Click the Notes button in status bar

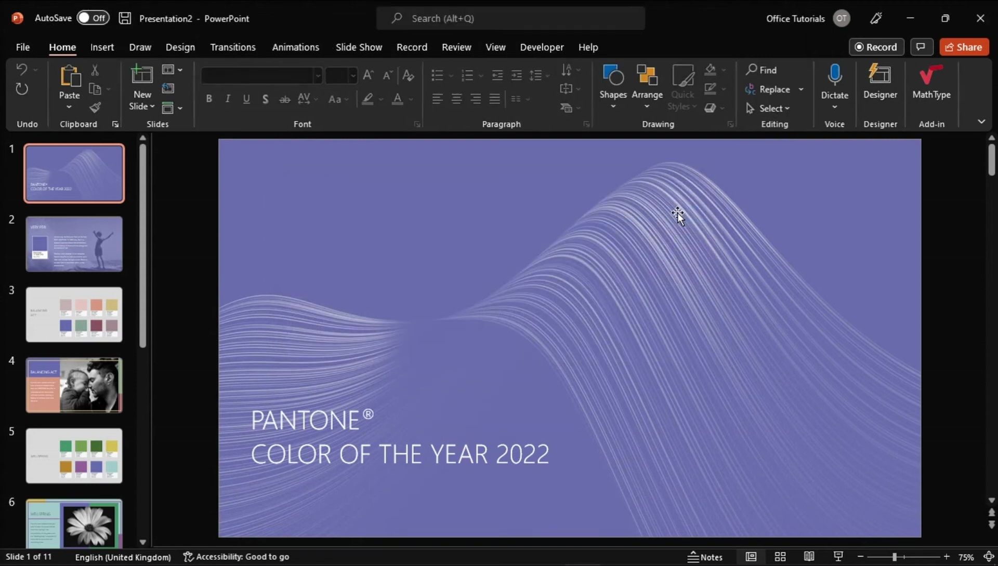click(705, 557)
